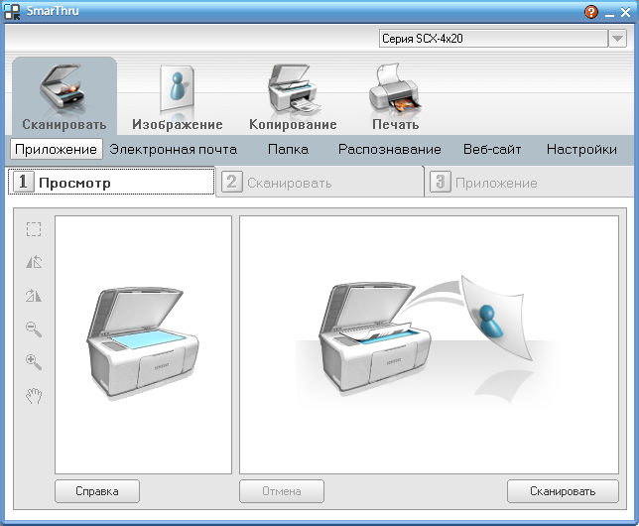Open the Сканировать scanner mode icon

click(64, 96)
